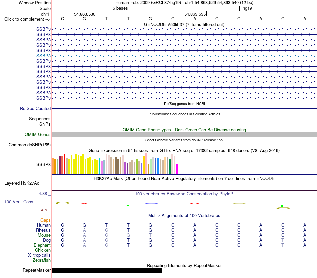Click the blue G PhyloP conservation logo

[151, 204]
